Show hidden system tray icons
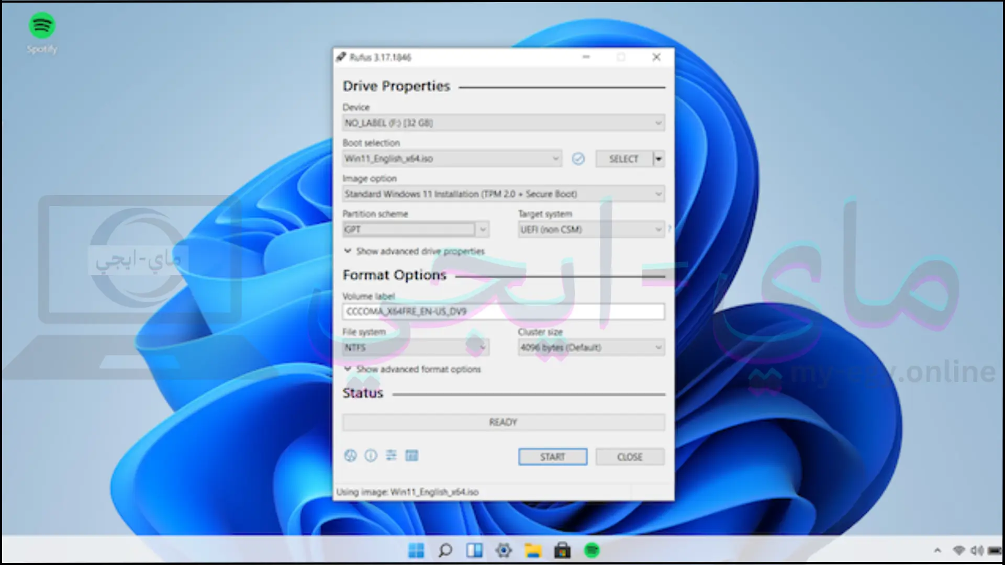The image size is (1005, 565). tap(937, 550)
